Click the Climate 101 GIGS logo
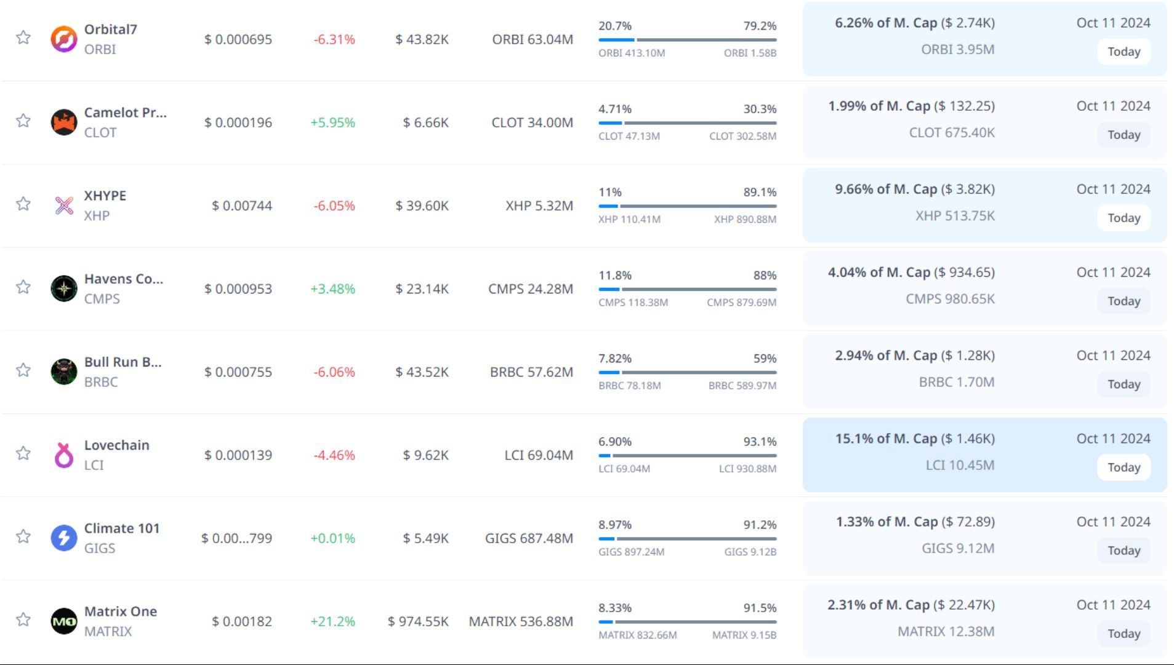 tap(63, 538)
